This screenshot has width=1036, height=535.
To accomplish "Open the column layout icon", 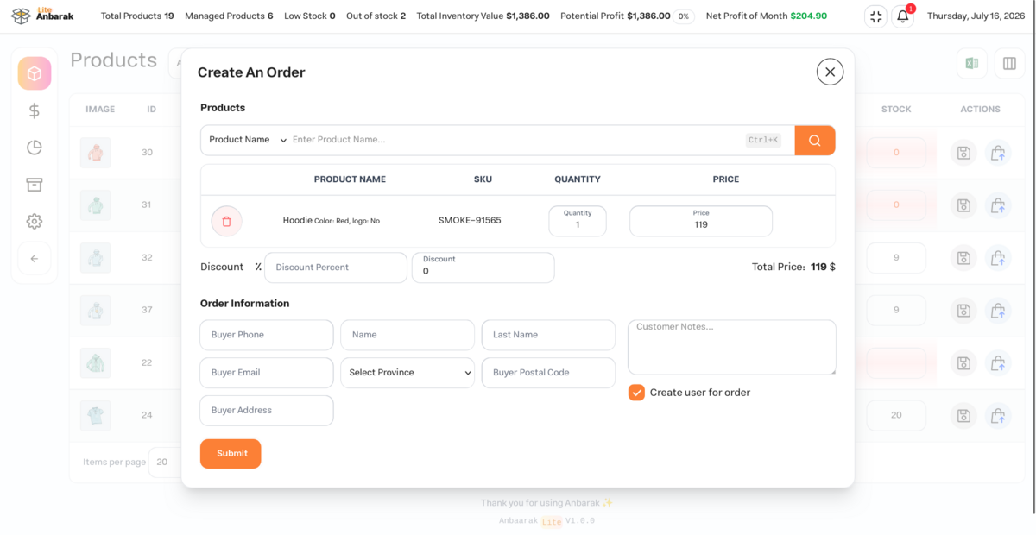I will [x=1009, y=64].
